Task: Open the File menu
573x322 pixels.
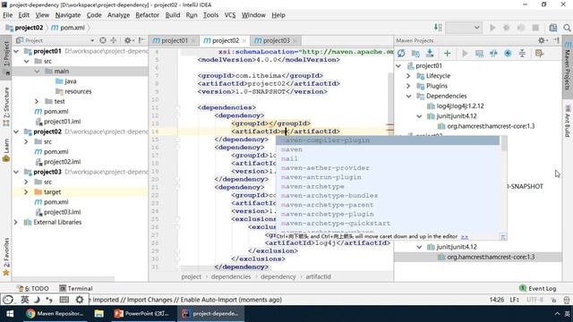Action: coord(7,15)
